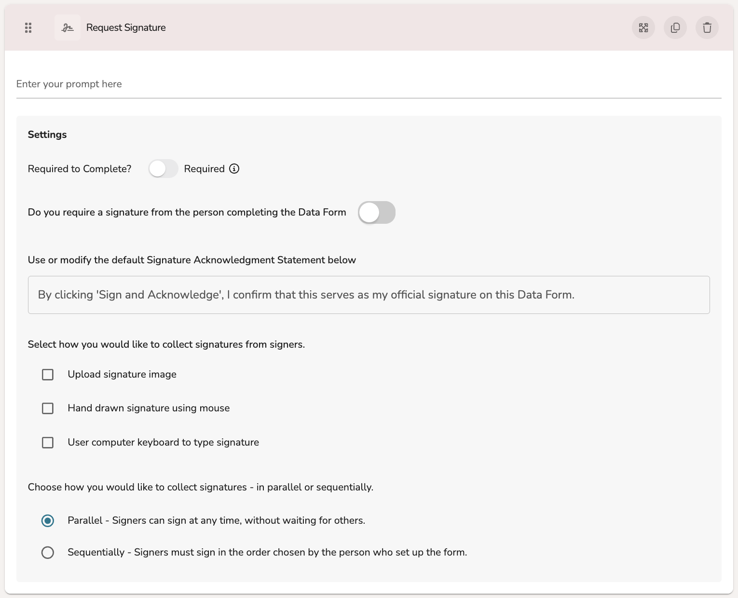Enable the Required to Complete toggle
Screen dimensions: 738x598
pos(163,169)
